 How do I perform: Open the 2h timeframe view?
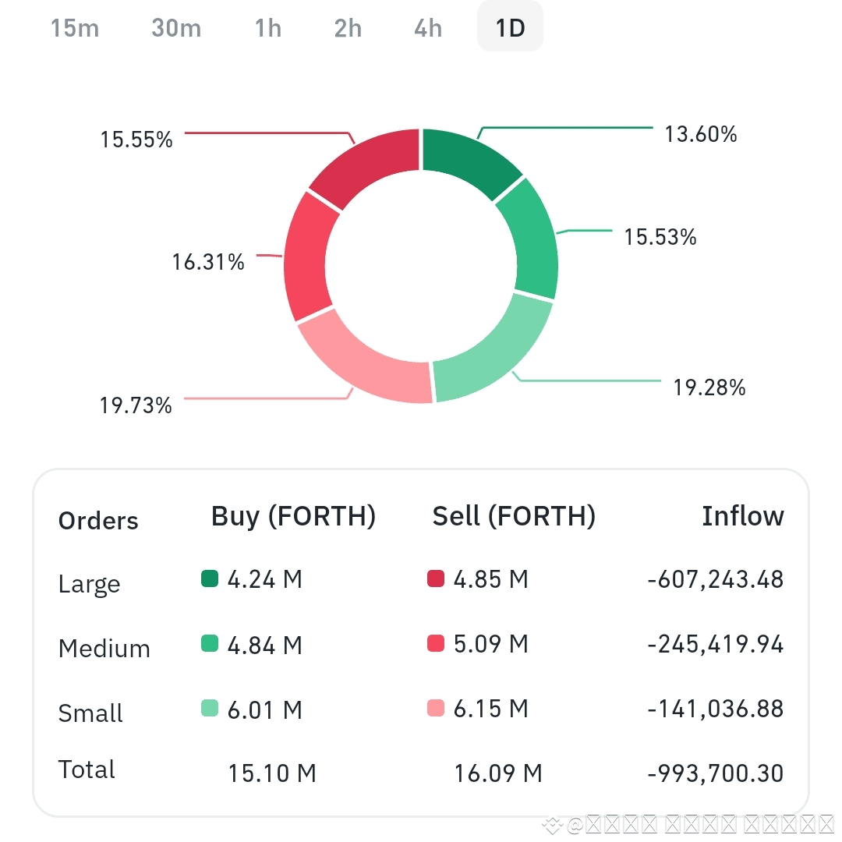(347, 27)
